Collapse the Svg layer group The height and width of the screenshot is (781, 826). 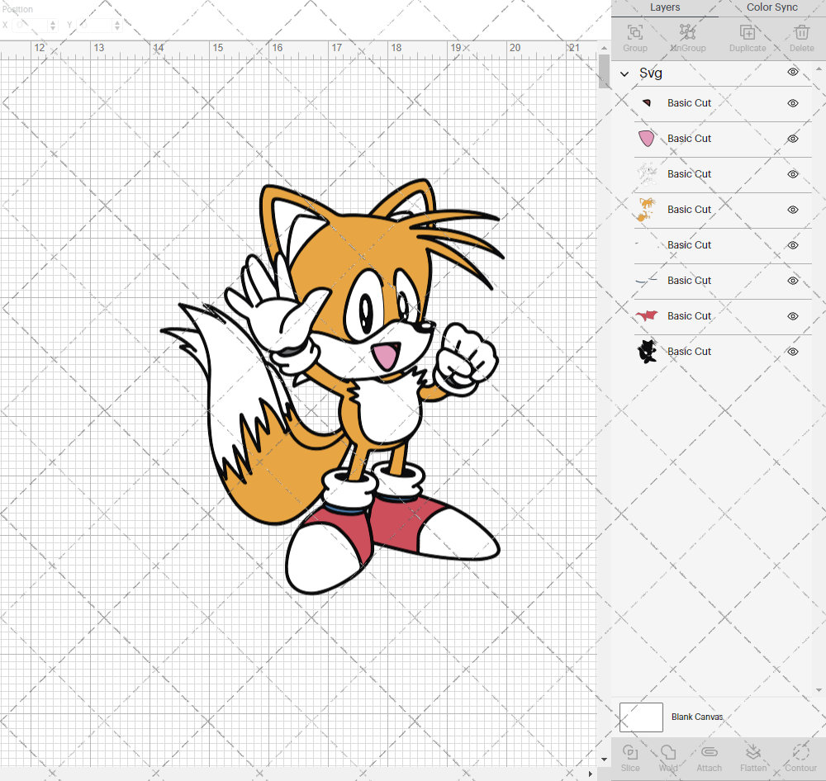click(625, 73)
